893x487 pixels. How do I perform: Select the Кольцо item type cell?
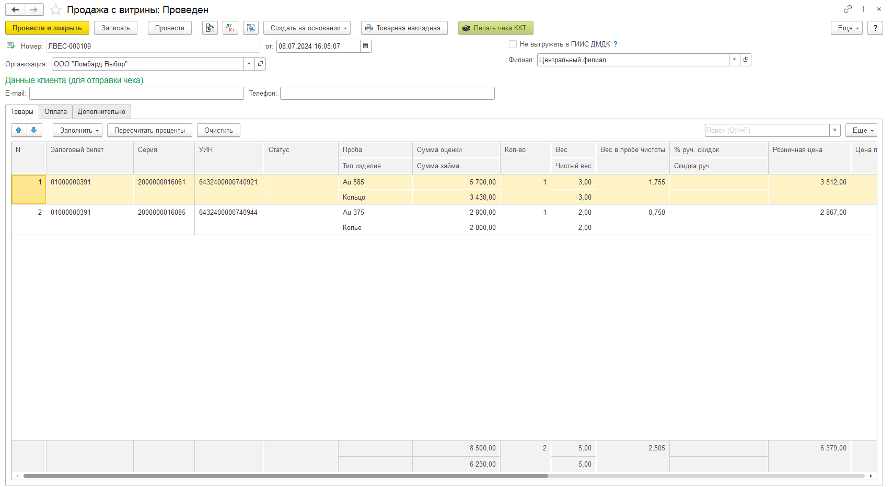[x=375, y=197]
